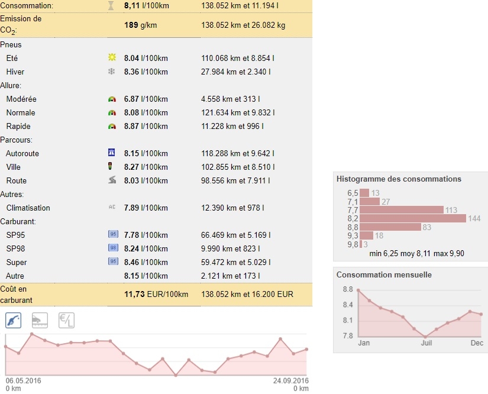Click the gauge icon beside Rapide
This screenshot has width=488, height=394.
112,127
